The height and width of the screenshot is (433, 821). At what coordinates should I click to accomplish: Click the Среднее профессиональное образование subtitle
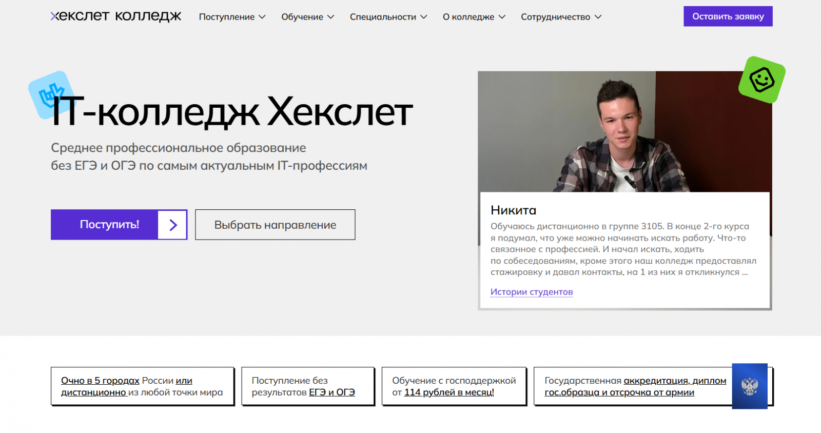coord(209,156)
